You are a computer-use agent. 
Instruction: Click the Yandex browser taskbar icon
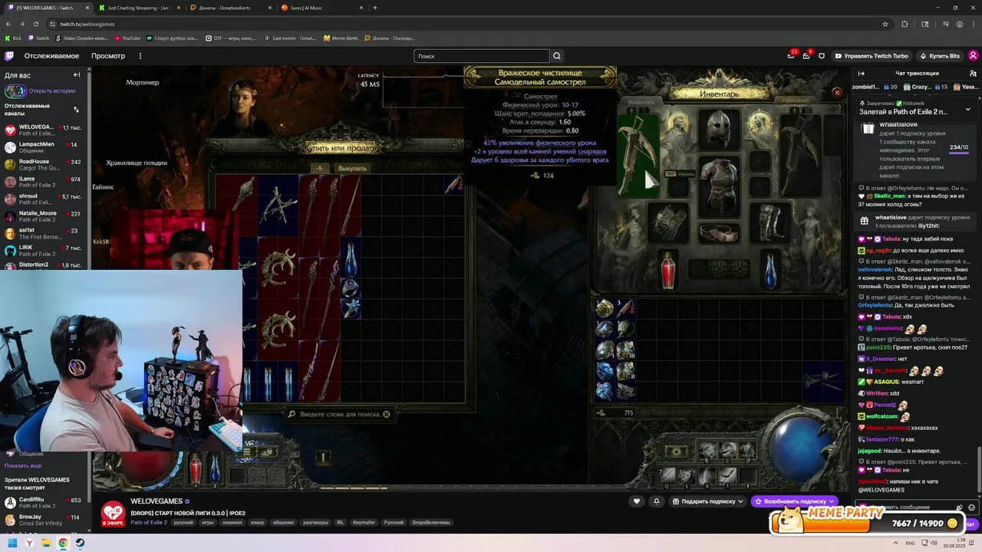[29, 543]
